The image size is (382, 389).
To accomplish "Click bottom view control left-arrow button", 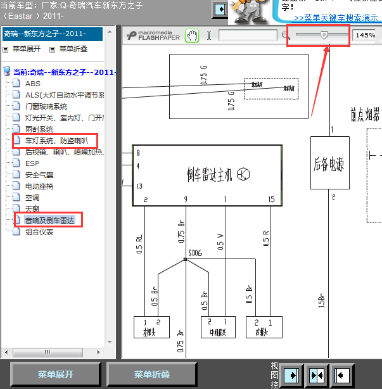I will point(341,375).
